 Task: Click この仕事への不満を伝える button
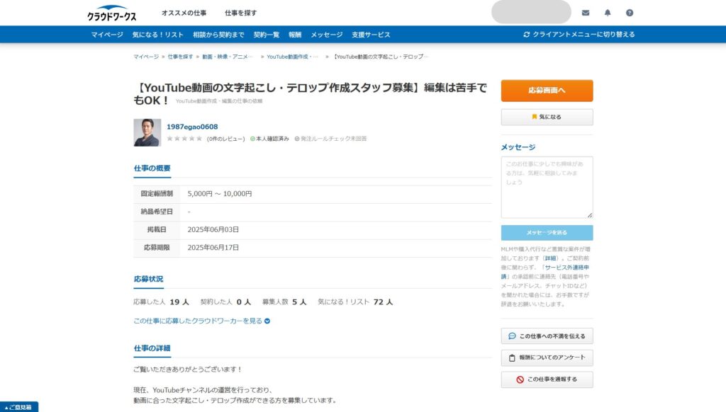(x=547, y=336)
